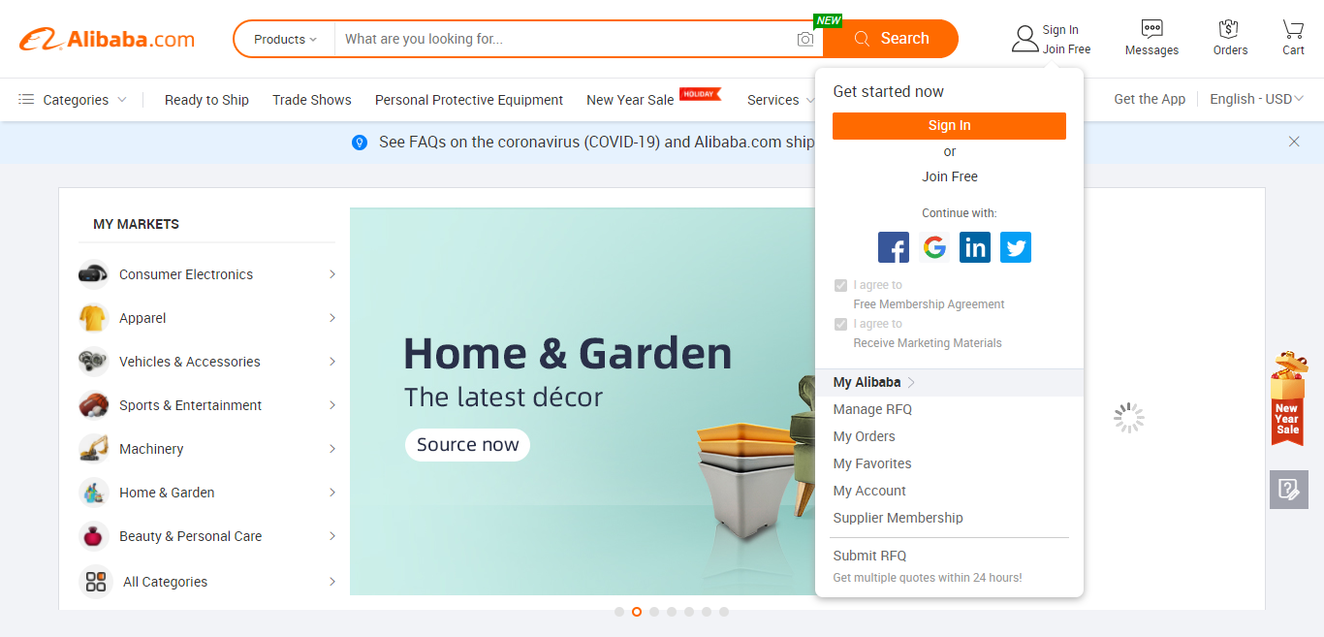Continue with Google icon
This screenshot has width=1324, height=637.
(934, 247)
